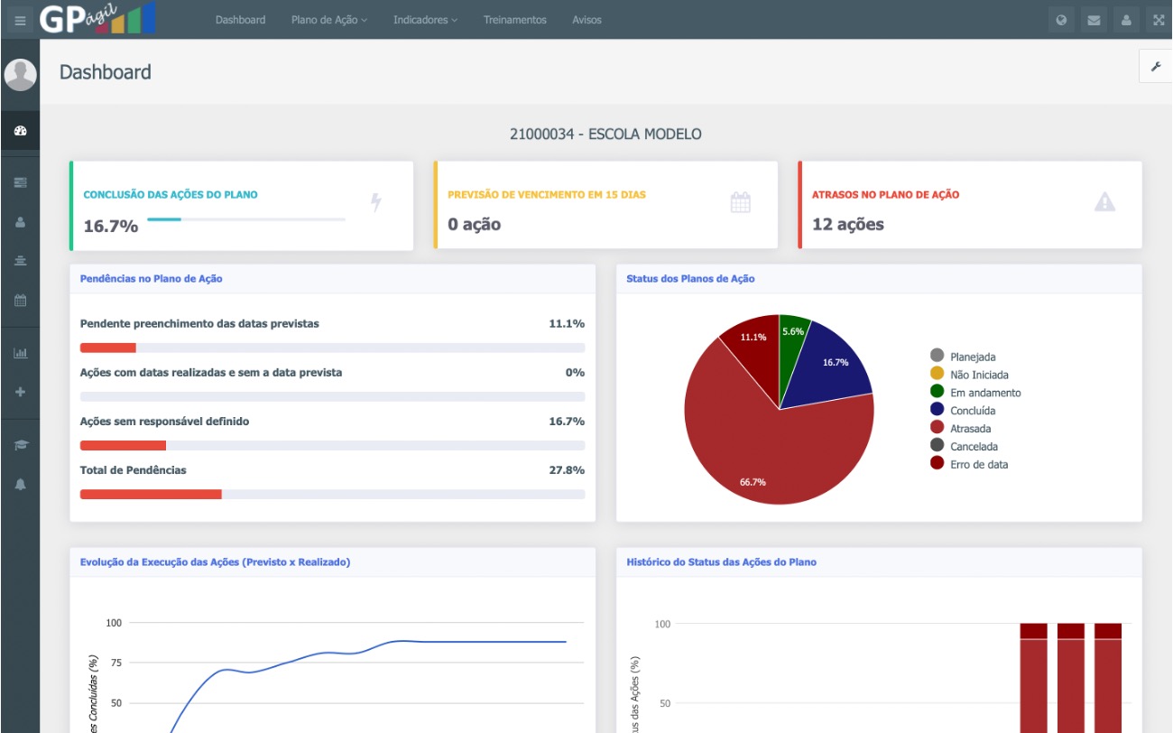The image size is (1173, 733).
Task: Toggle fullscreen with the arrows icon
Action: pyautogui.click(x=1159, y=20)
